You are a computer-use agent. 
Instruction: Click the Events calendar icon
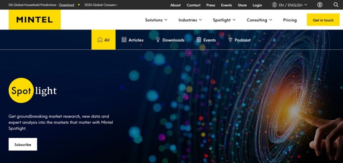[x=199, y=39]
